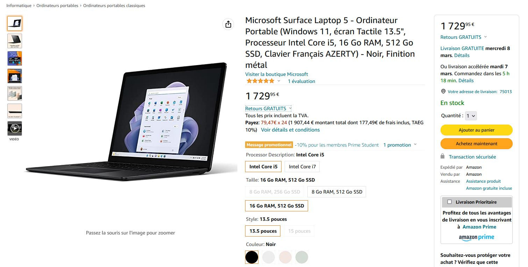
Task: Select the sage green color swatch
Action: [x=302, y=257]
